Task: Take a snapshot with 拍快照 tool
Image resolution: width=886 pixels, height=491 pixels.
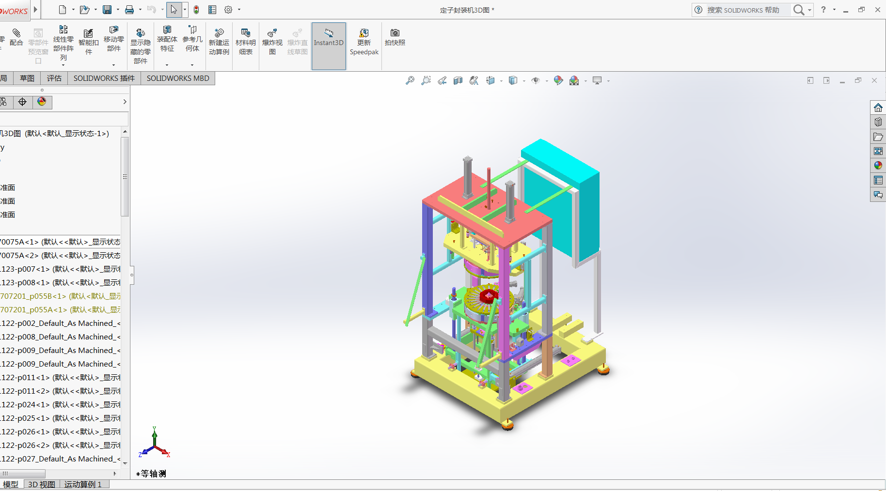Action: [395, 39]
